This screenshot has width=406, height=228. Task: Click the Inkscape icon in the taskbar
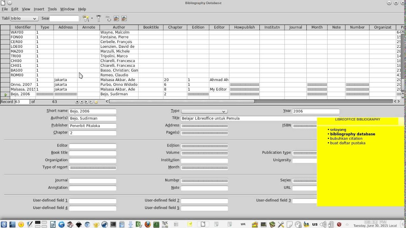tap(79, 225)
